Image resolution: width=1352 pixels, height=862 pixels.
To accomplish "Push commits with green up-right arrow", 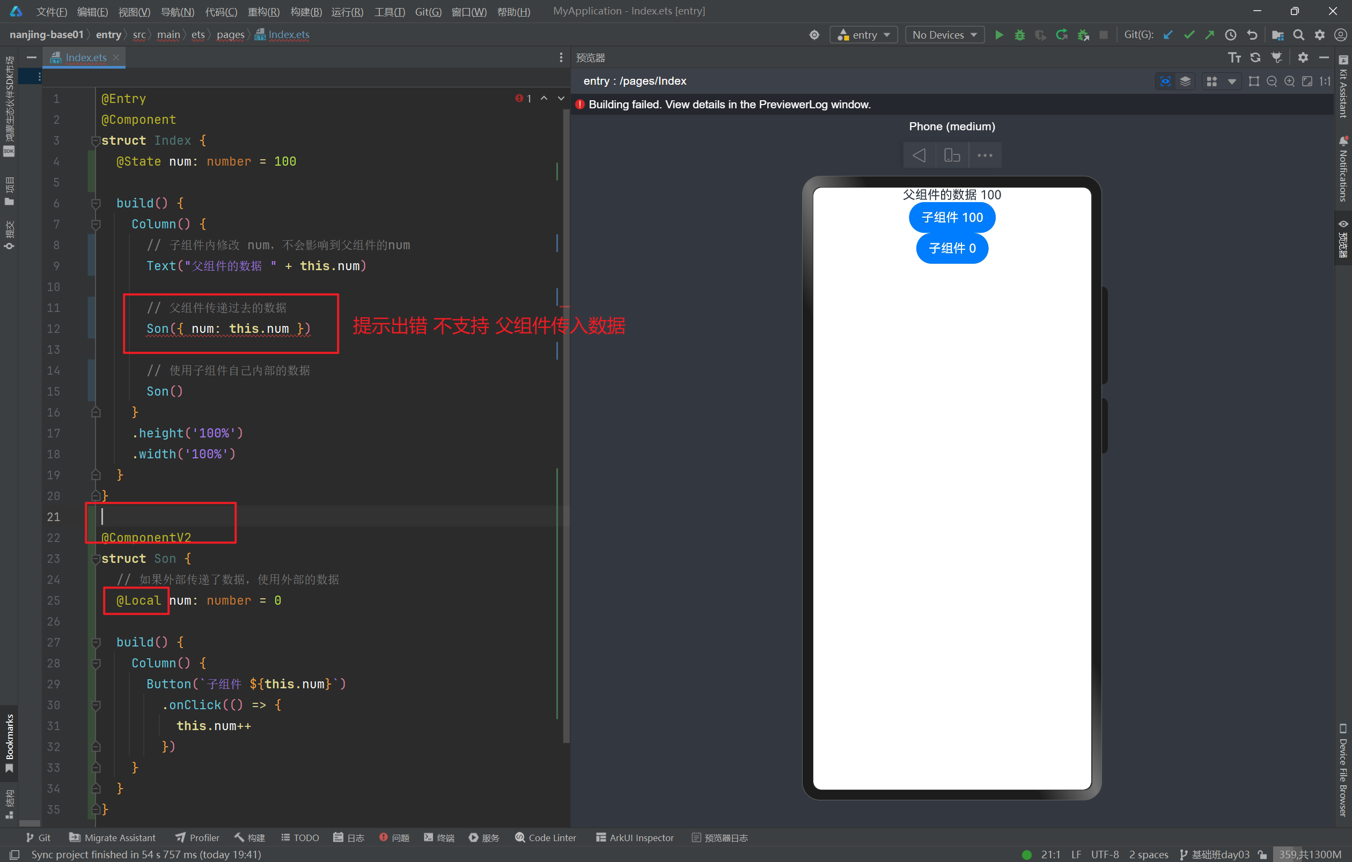I will tap(1210, 35).
